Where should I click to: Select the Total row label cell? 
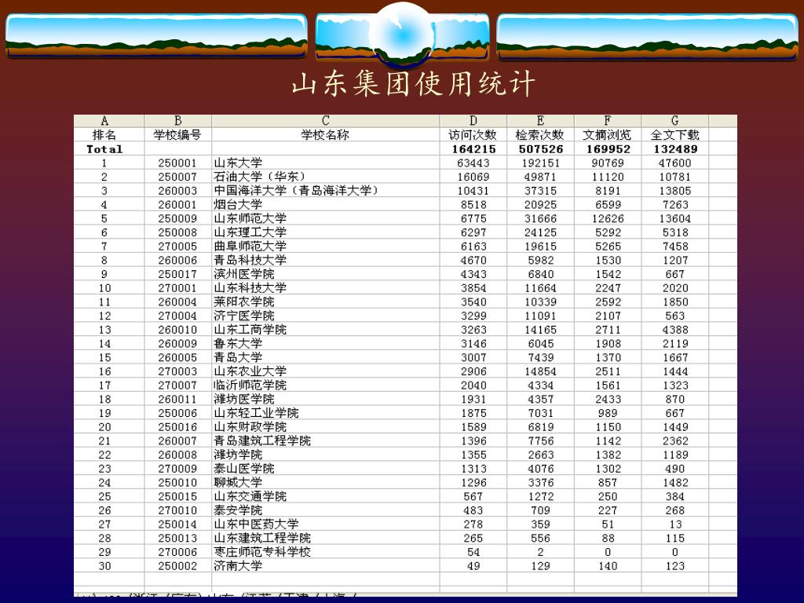(x=108, y=149)
